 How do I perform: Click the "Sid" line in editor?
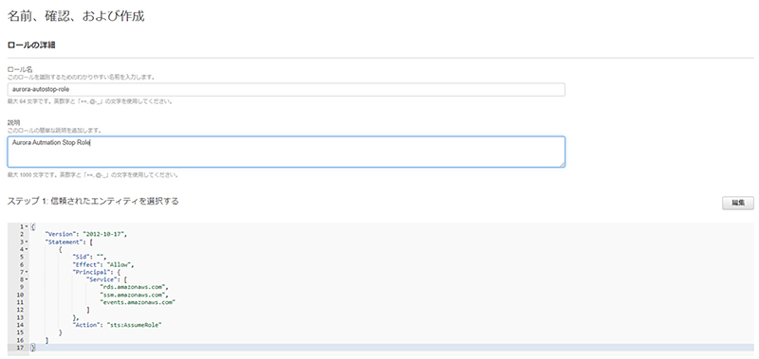(89, 257)
